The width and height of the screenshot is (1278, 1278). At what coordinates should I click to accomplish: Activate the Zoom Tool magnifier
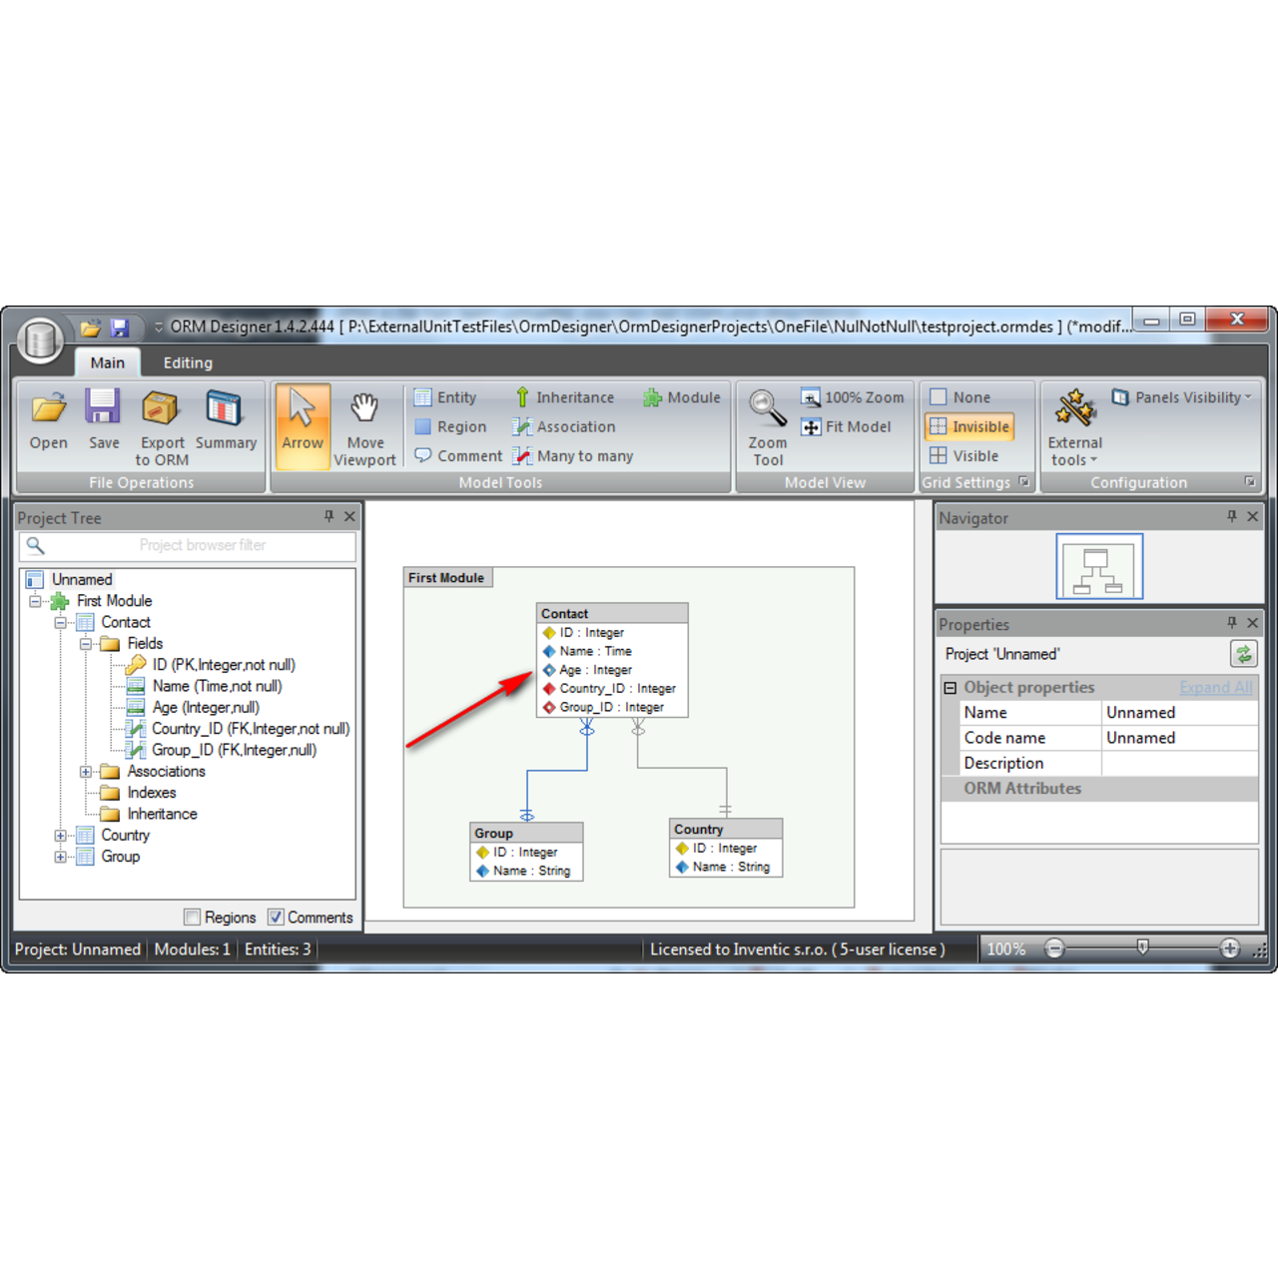pos(768,409)
